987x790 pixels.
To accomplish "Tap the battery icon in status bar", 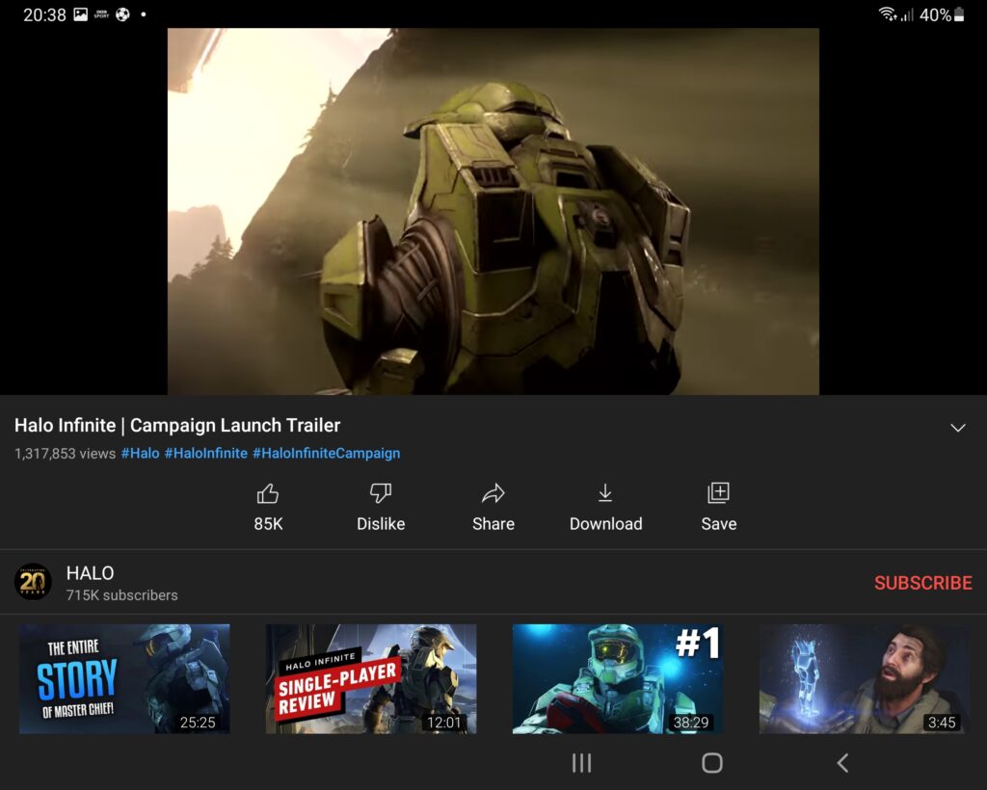I will 959,14.
